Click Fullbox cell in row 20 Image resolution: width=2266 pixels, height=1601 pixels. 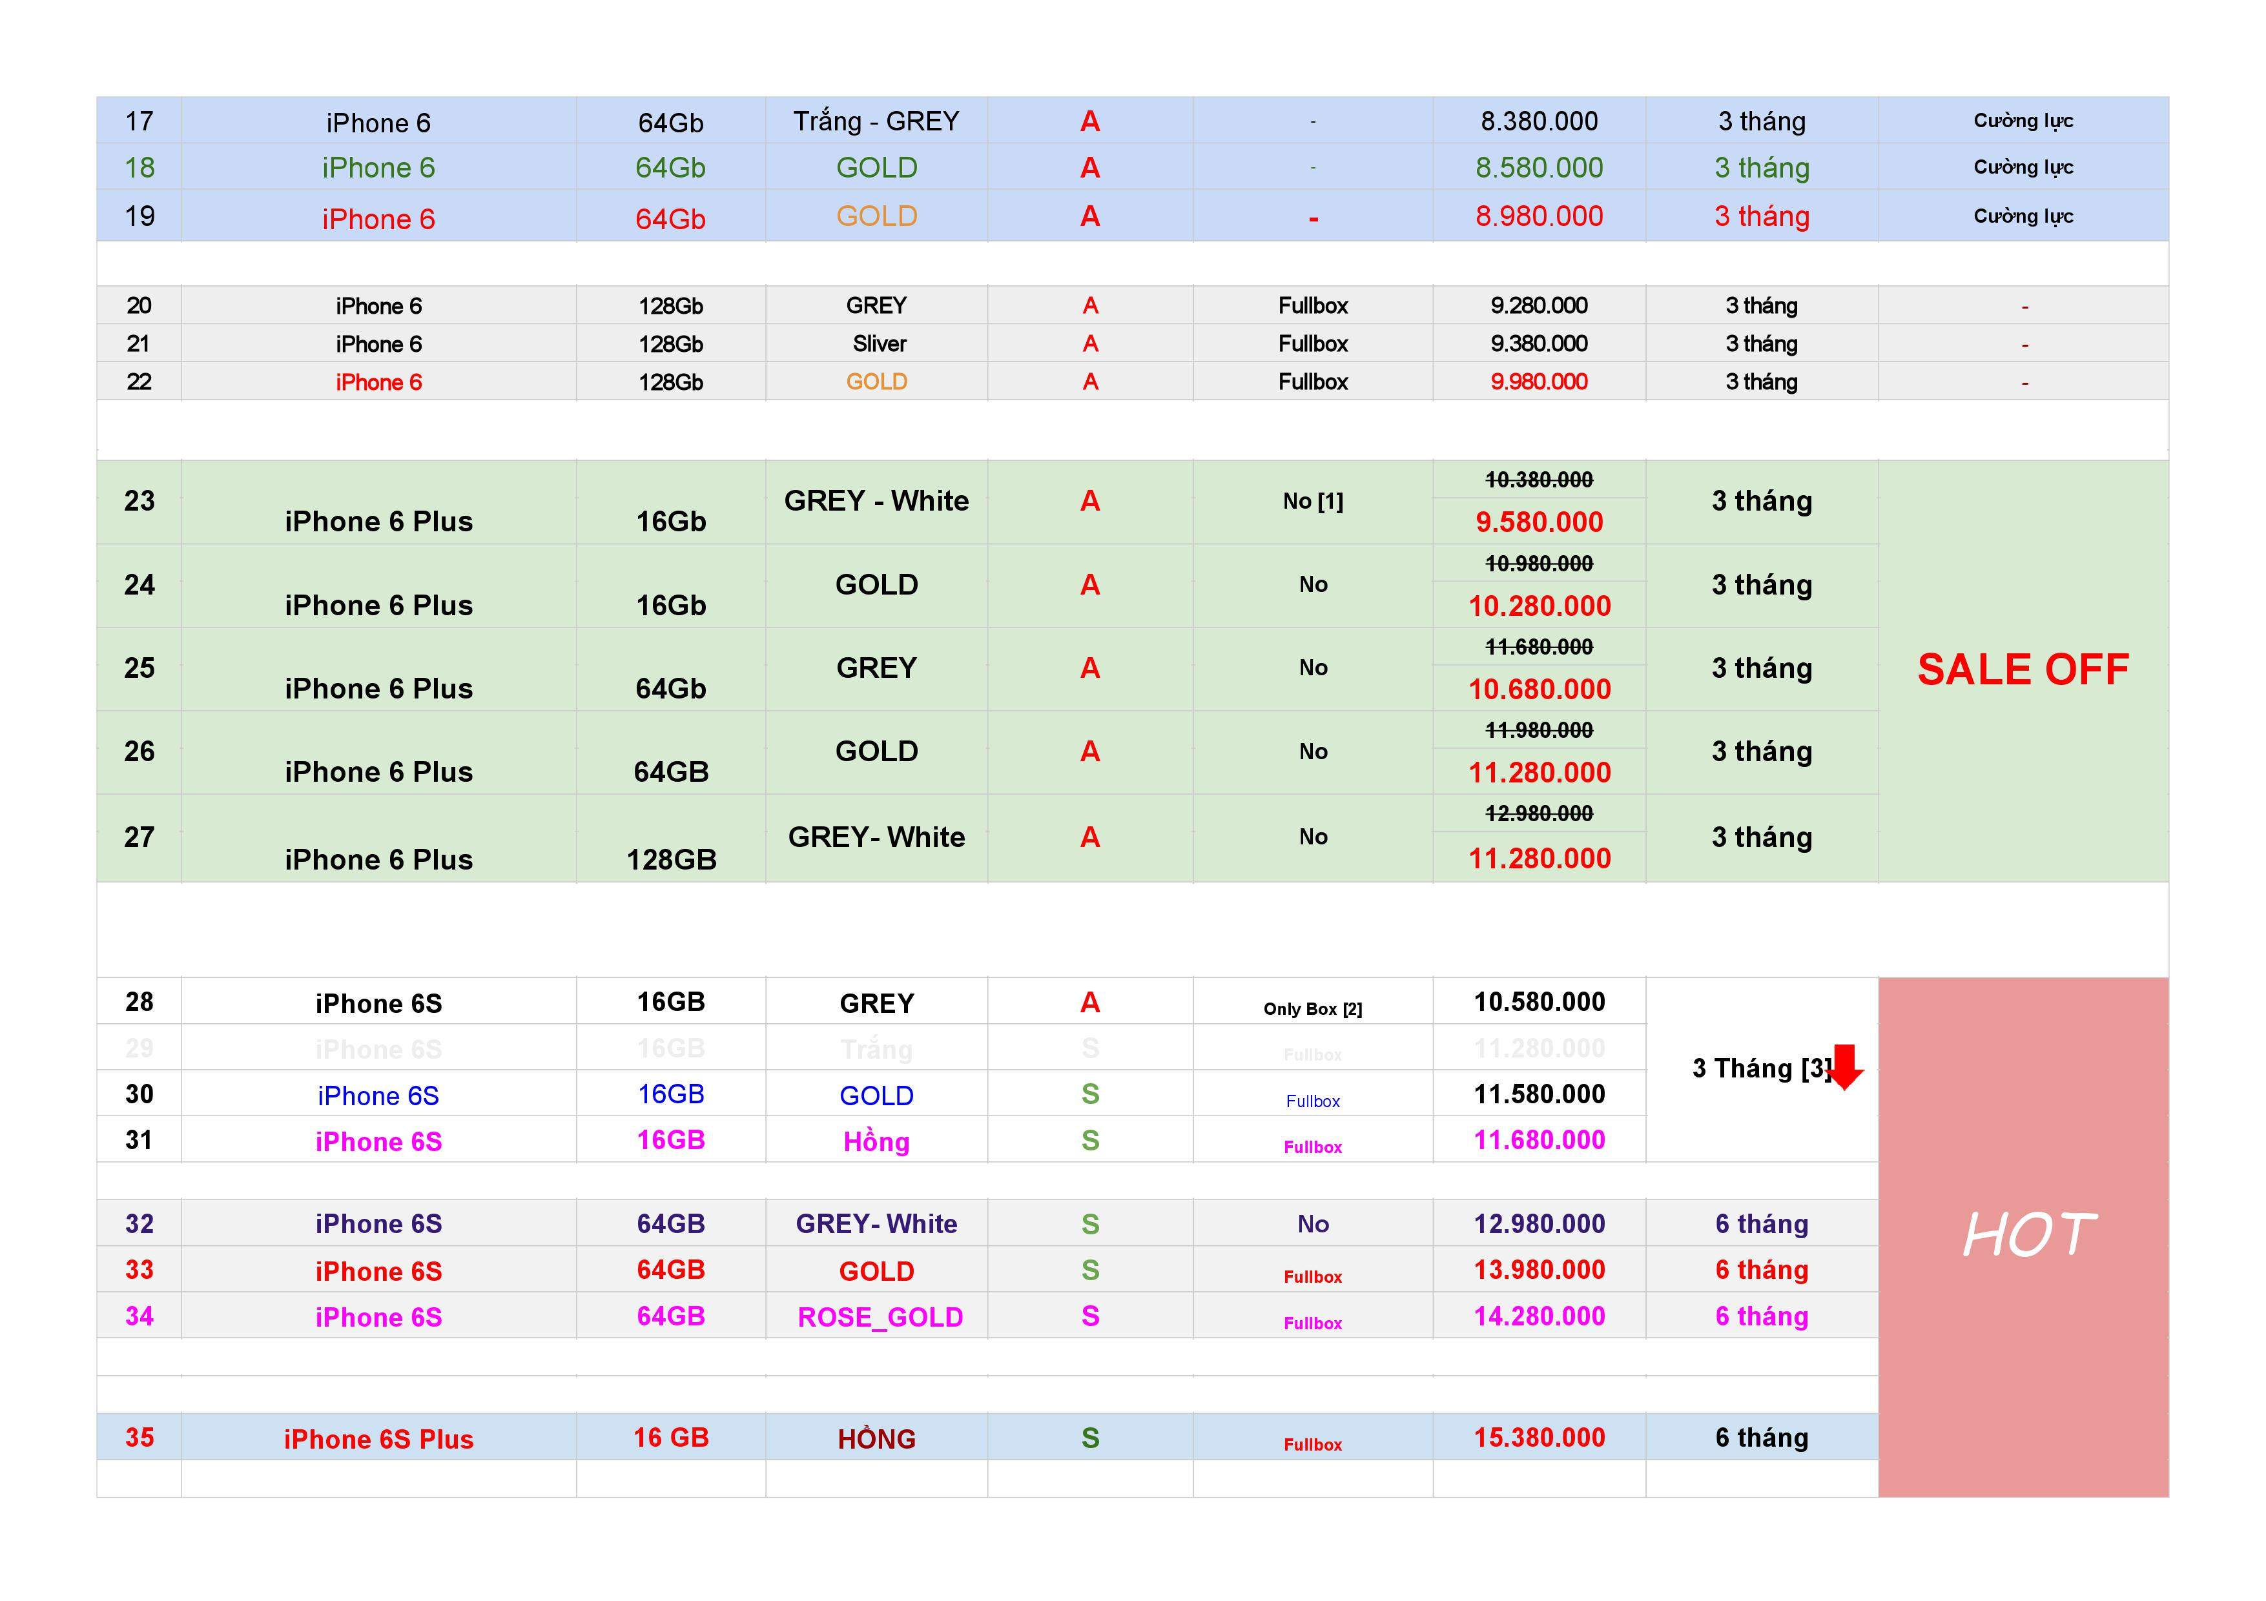coord(1313,306)
